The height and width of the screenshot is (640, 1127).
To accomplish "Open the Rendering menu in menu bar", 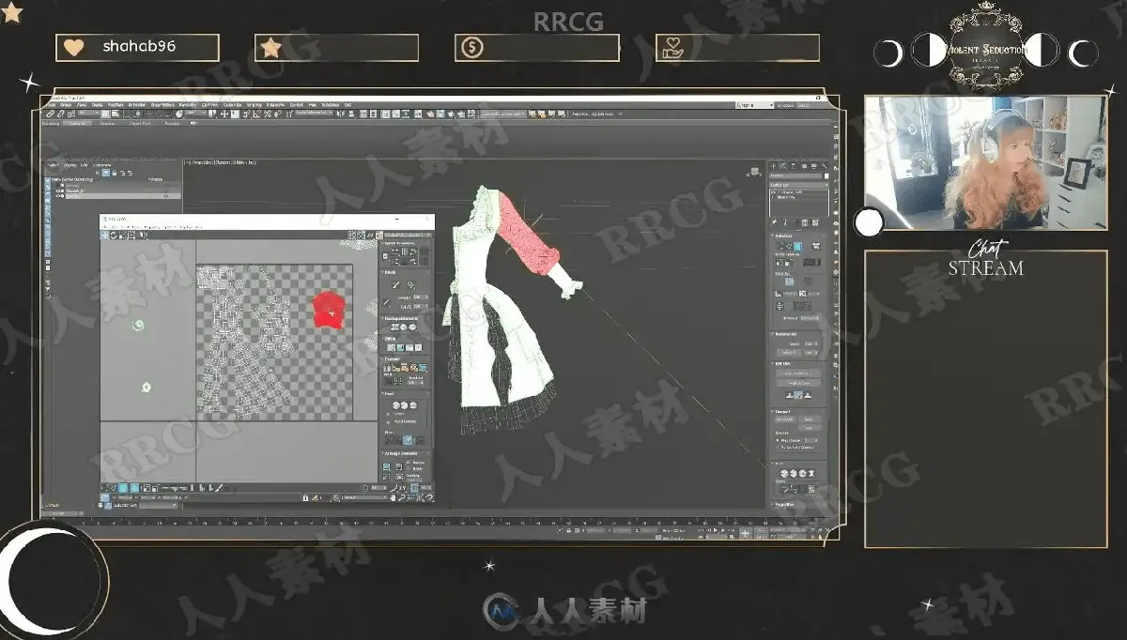I will point(187,104).
